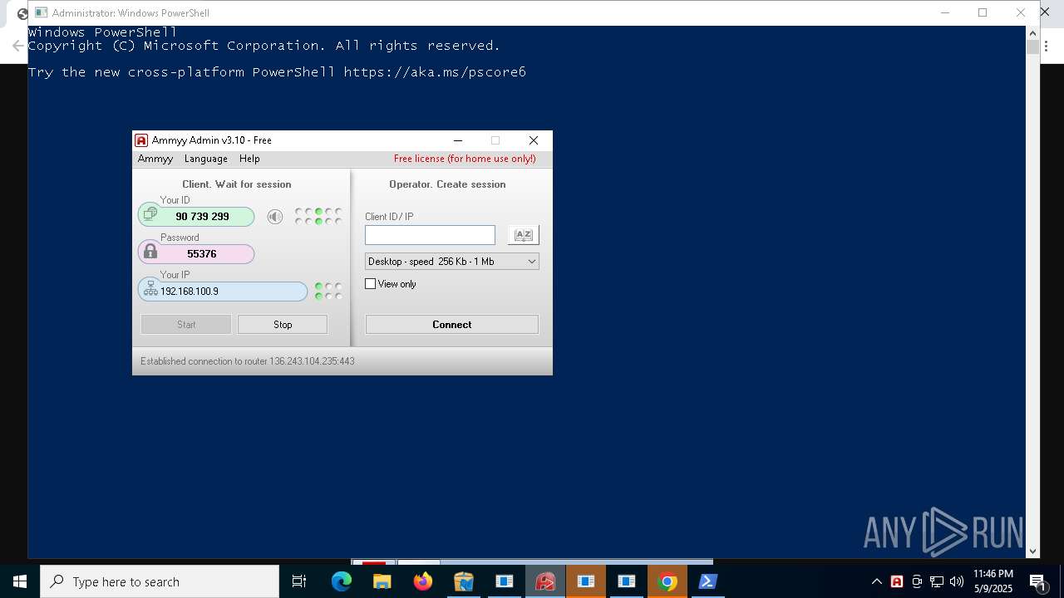
Task: Click the back arrow of the background window
Action: (x=18, y=46)
